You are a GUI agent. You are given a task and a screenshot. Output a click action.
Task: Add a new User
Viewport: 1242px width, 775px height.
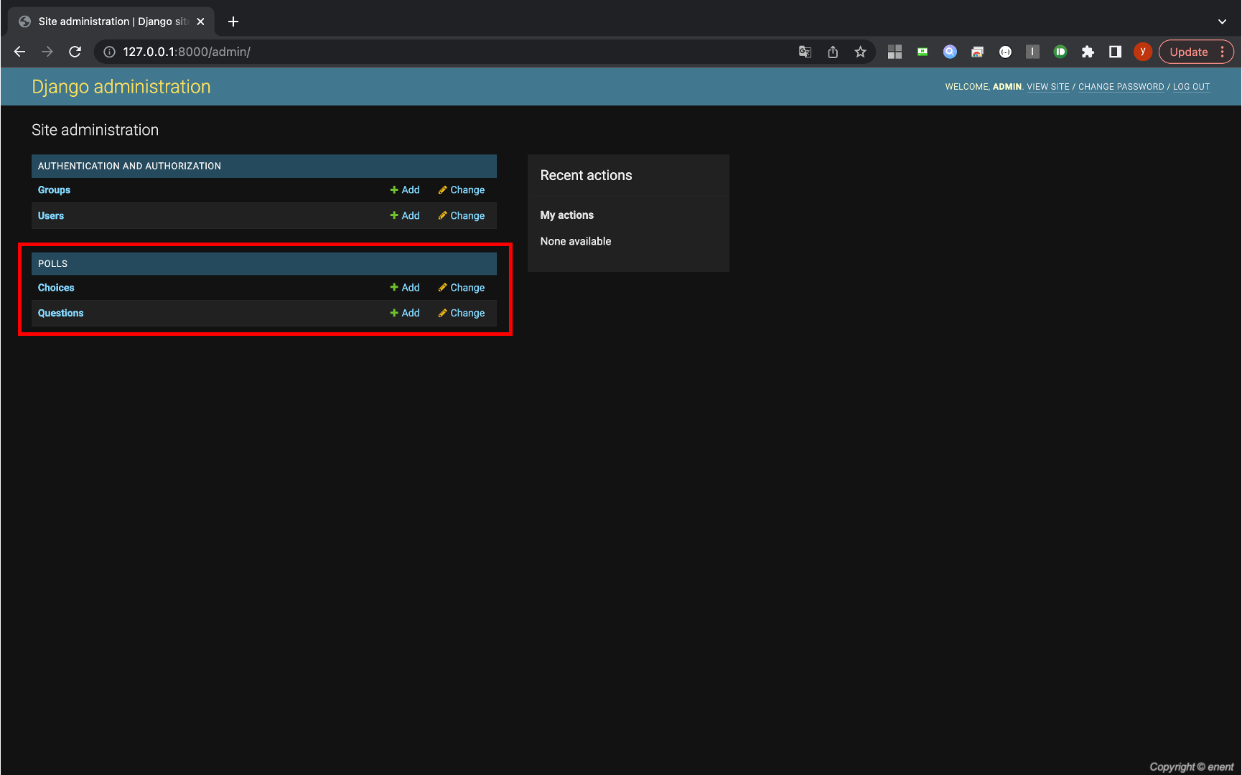(x=405, y=216)
